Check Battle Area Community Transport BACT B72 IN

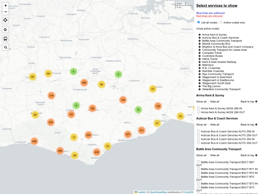[x=199, y=172]
